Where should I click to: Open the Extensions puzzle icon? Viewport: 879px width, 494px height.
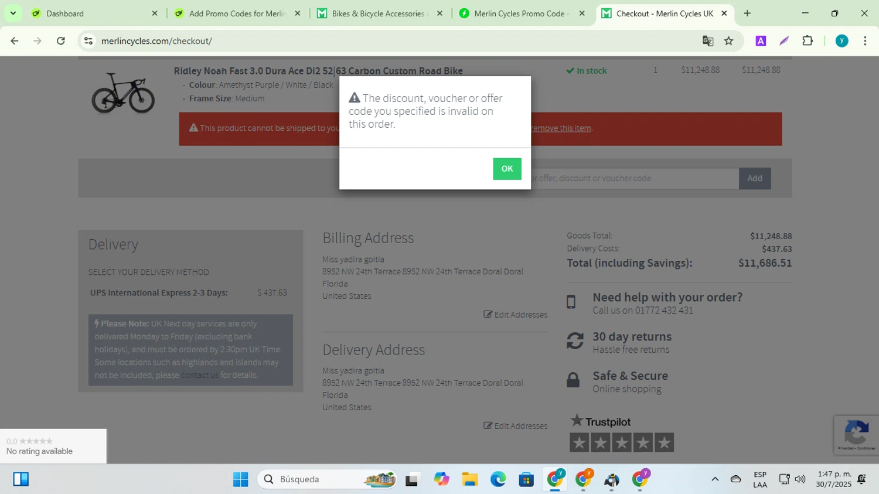pos(808,41)
